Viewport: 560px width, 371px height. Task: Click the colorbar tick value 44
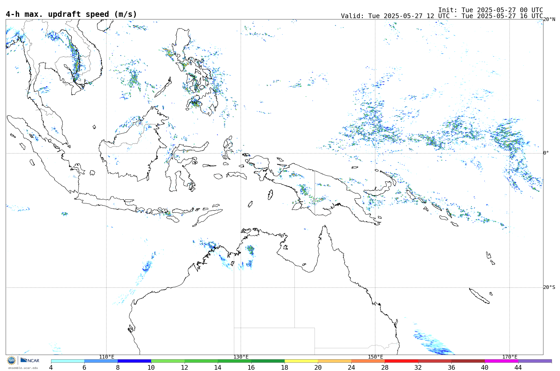pos(518,367)
